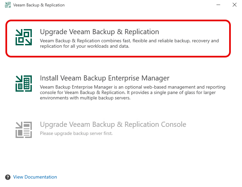Click the disabled Upgrade Veeam Backup & Replication Console heading

point(113,124)
